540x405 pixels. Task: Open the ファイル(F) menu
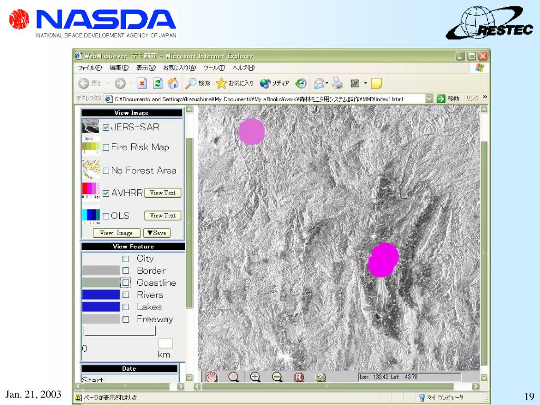coord(90,67)
